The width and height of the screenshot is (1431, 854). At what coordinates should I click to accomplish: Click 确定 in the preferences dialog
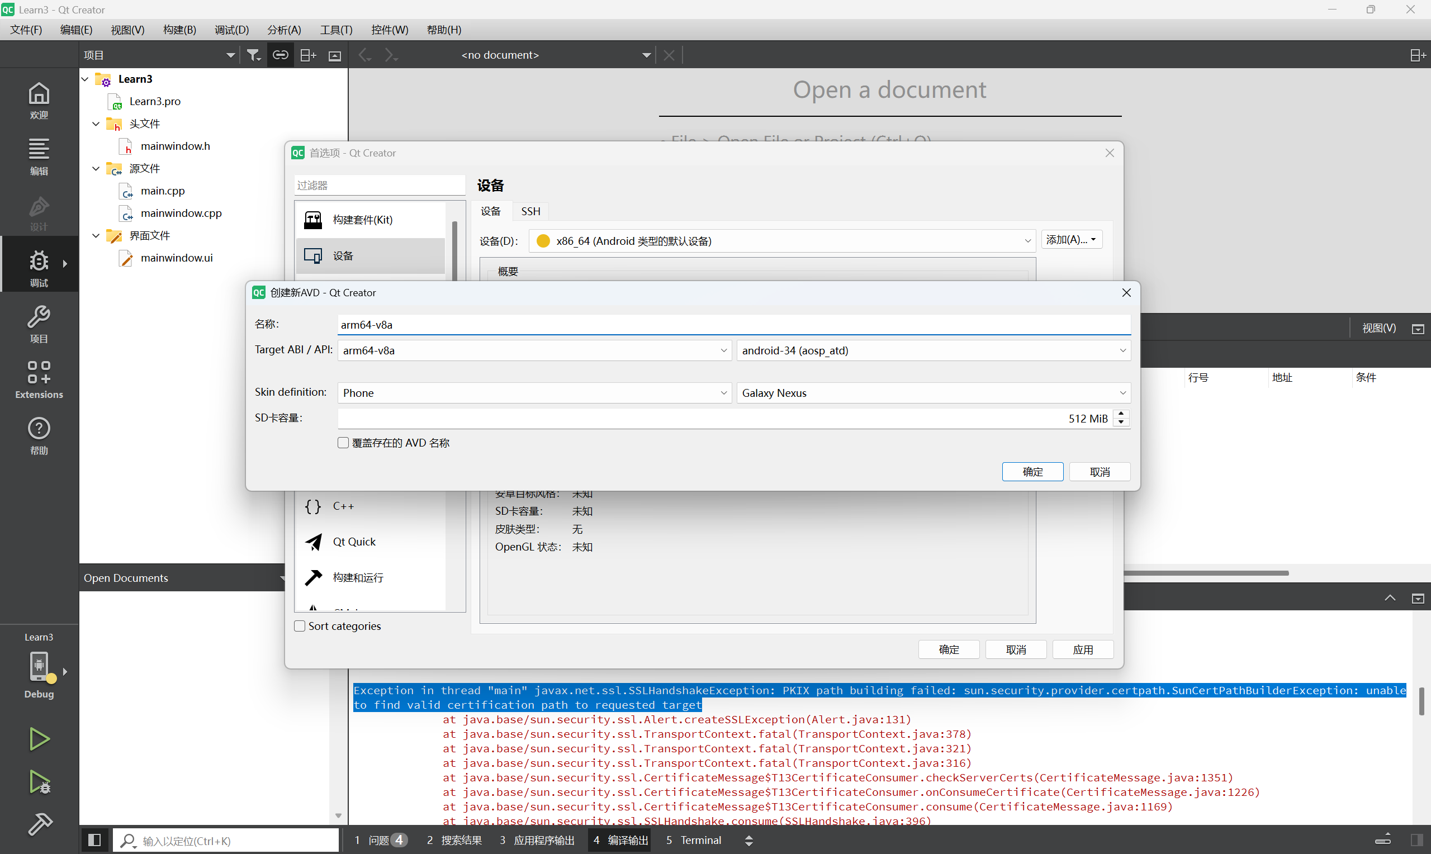point(949,649)
